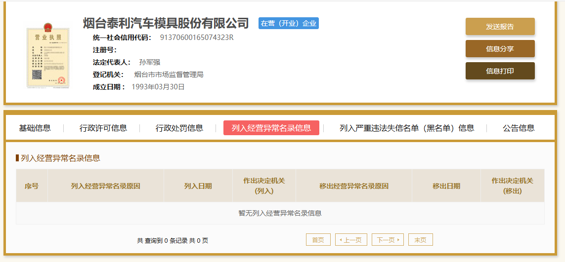
Task: Click the 注册号 label
Action: click(x=104, y=50)
